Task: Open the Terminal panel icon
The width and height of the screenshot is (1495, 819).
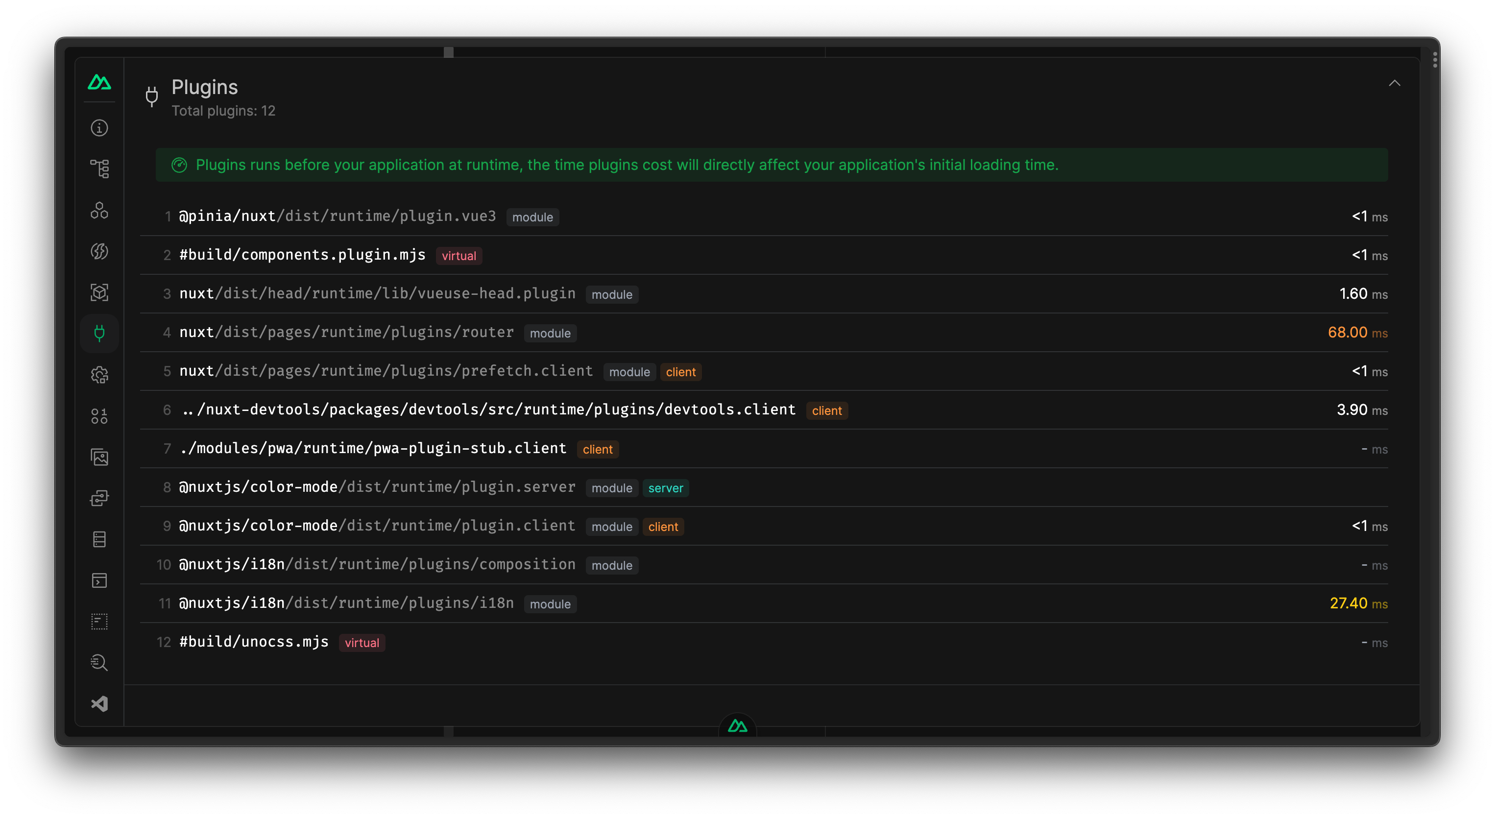Action: pos(99,580)
